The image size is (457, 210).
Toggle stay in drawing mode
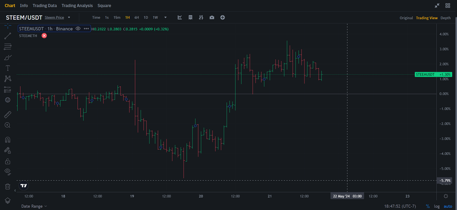coord(7,150)
